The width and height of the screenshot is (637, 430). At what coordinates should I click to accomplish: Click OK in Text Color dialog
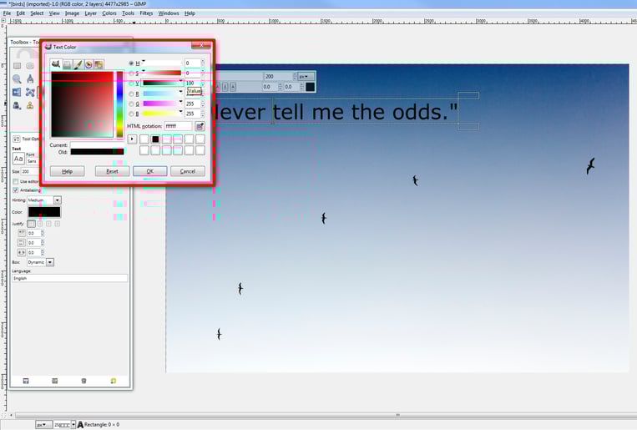(150, 171)
